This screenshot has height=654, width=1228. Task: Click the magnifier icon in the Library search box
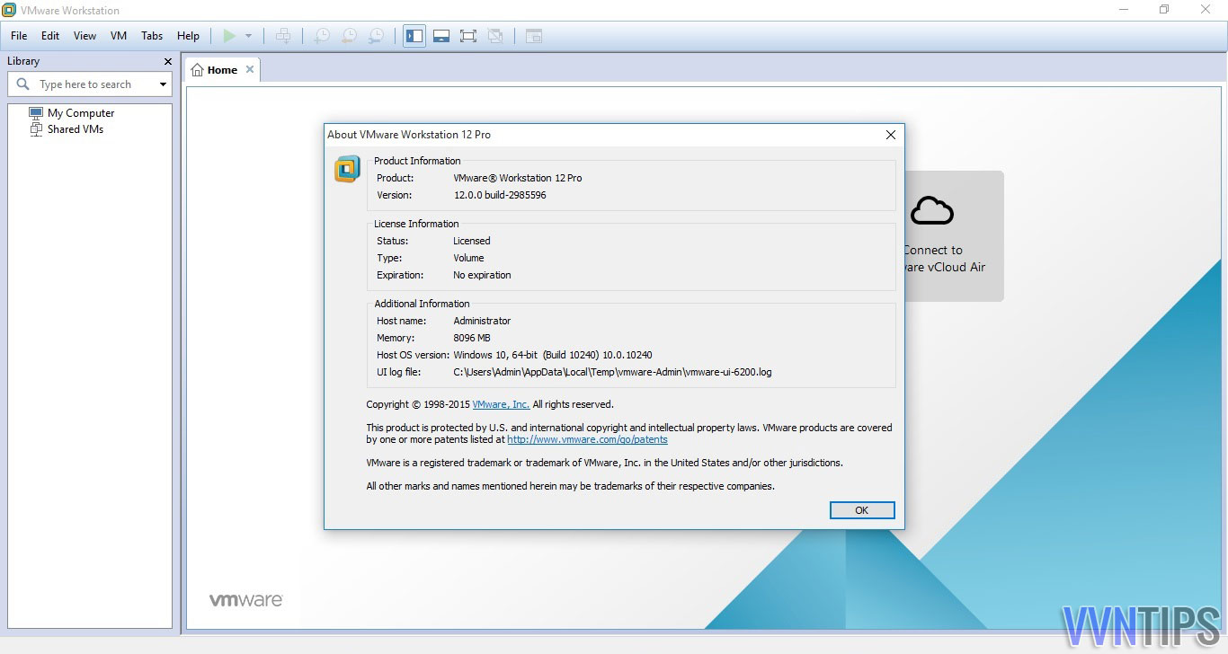[23, 84]
